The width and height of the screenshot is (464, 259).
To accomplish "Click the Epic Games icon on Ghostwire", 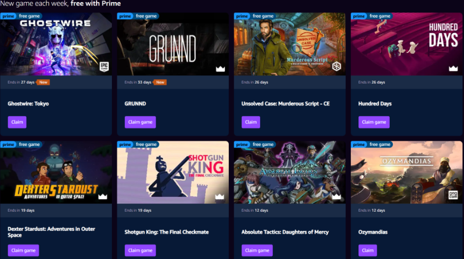I will (104, 67).
